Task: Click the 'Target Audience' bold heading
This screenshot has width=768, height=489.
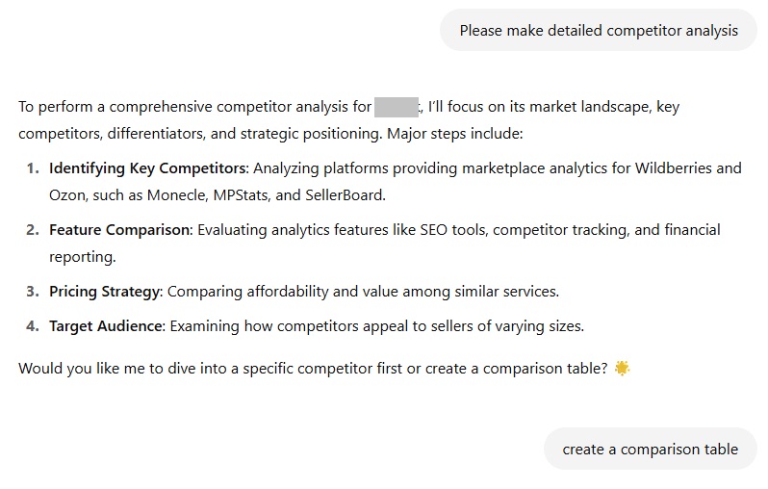Action: click(x=107, y=325)
